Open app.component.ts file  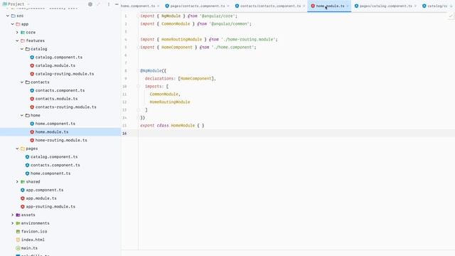coord(44,190)
